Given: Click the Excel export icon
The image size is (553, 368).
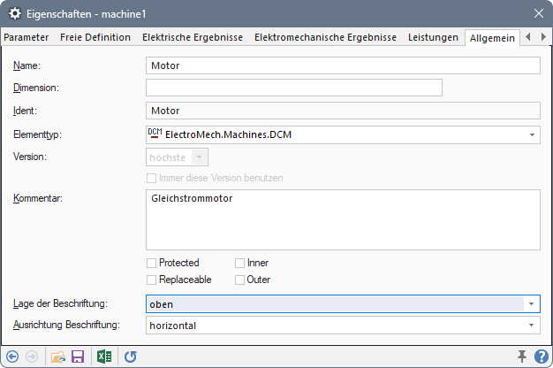Looking at the screenshot, I should coord(104,356).
